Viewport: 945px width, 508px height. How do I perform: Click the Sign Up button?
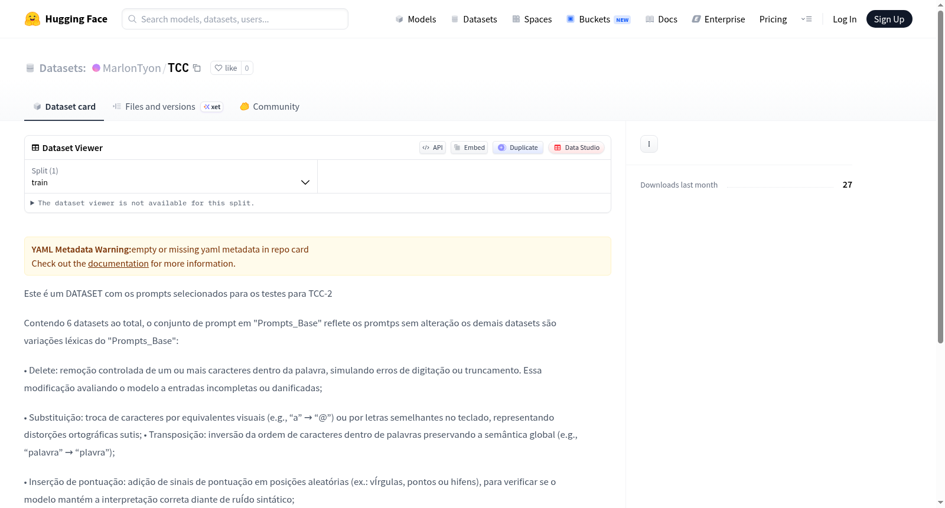889,19
